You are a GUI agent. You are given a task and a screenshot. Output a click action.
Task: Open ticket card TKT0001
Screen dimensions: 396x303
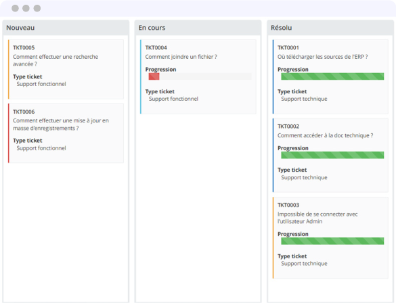pyautogui.click(x=330, y=76)
